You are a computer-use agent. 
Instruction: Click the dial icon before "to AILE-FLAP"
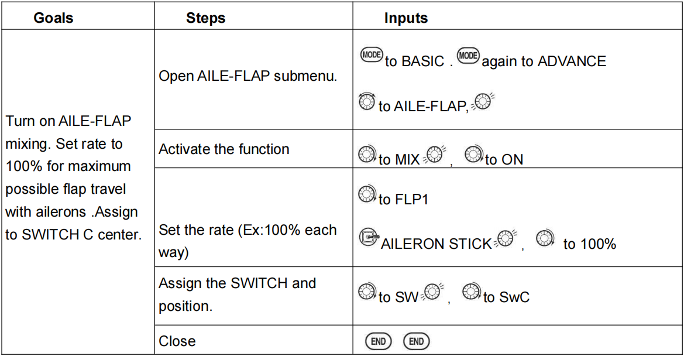click(x=367, y=102)
